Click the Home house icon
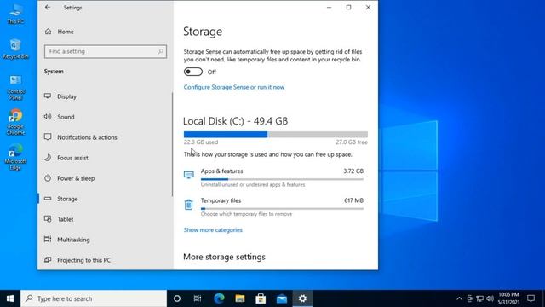 coord(48,32)
